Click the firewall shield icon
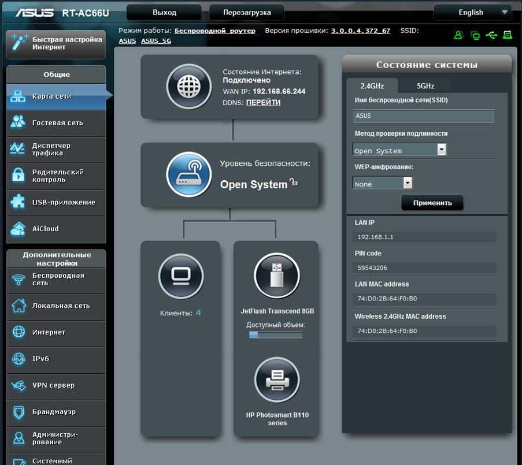522x465 pixels. pyautogui.click(x=18, y=412)
